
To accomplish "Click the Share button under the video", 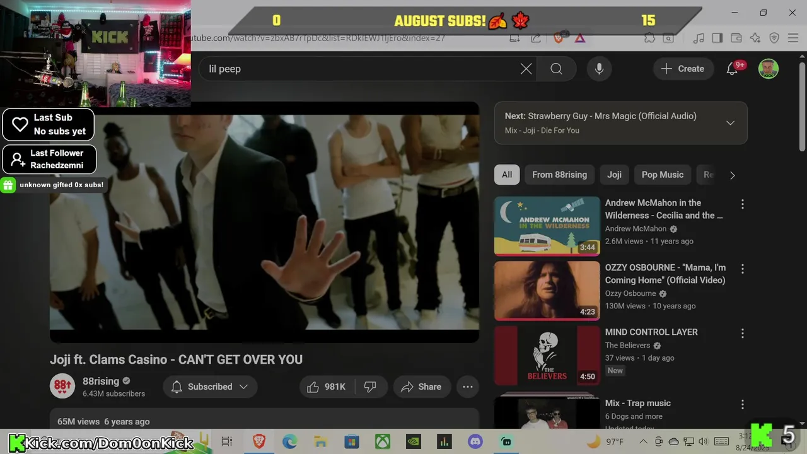I will point(421,387).
